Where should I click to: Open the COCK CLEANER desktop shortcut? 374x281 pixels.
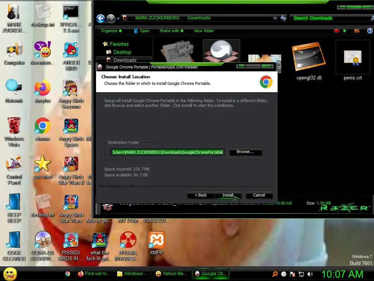click(14, 246)
